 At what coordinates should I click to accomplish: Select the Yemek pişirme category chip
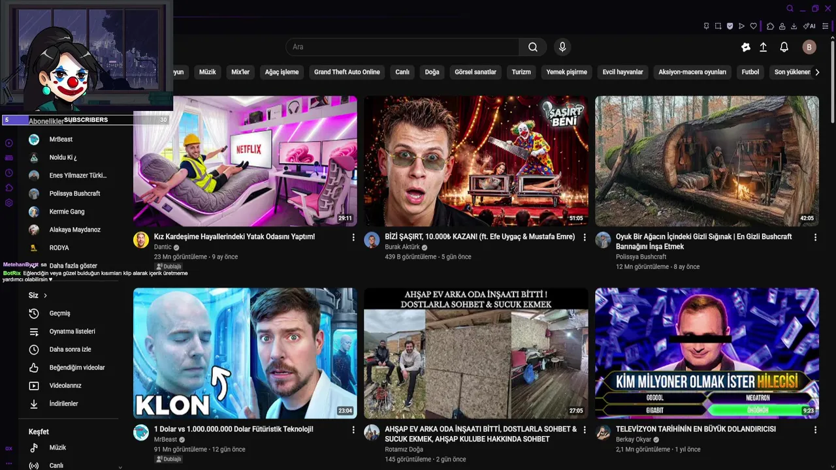point(566,72)
